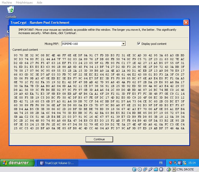Click the hard disk activity status icon
Screen dimensions: 199x172
(134, 169)
